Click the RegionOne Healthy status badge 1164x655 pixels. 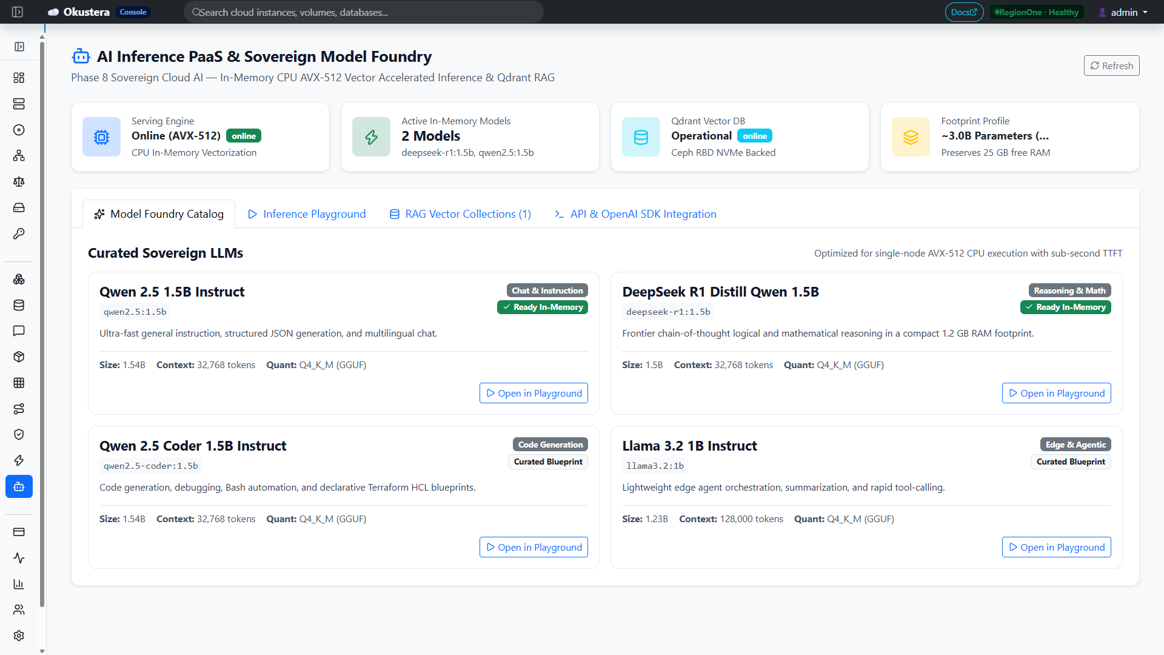1036,12
